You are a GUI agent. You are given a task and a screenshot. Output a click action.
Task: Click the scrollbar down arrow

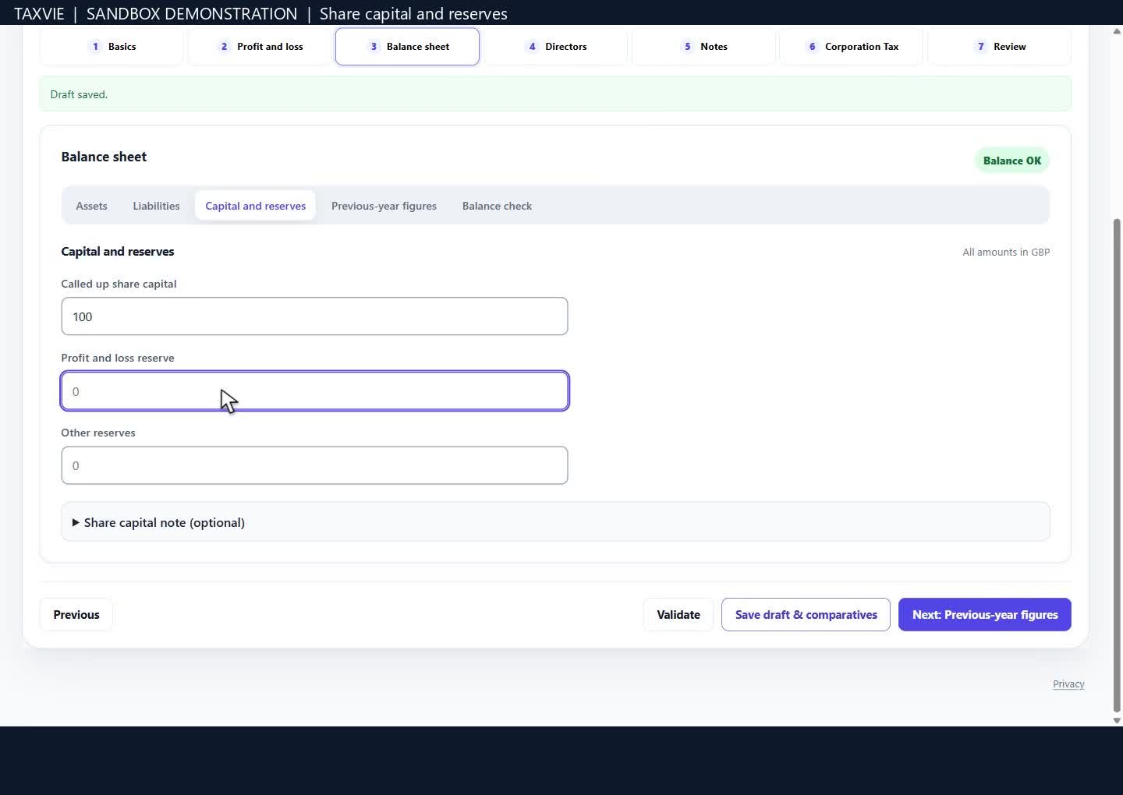(x=1117, y=721)
